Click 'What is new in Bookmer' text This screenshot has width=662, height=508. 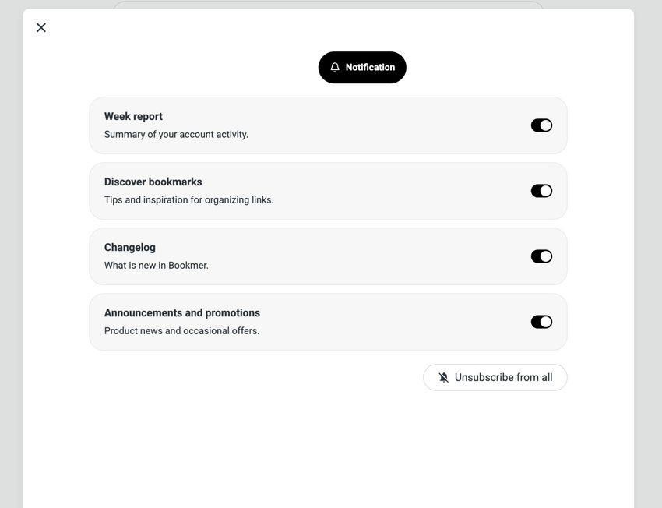(157, 266)
